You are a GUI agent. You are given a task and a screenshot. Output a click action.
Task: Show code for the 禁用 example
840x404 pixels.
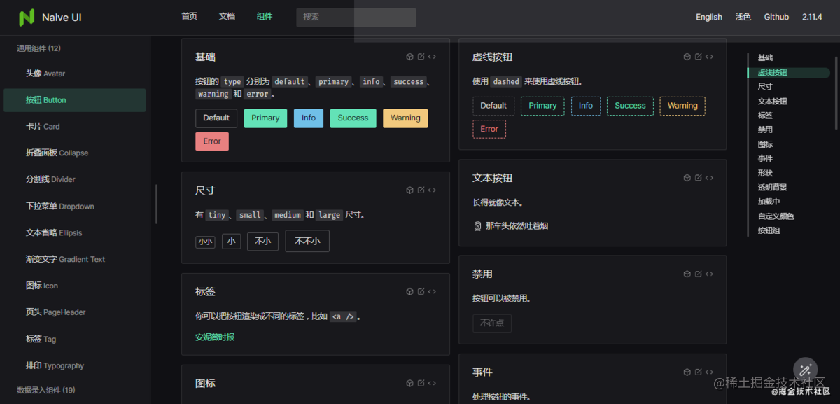[709, 273]
